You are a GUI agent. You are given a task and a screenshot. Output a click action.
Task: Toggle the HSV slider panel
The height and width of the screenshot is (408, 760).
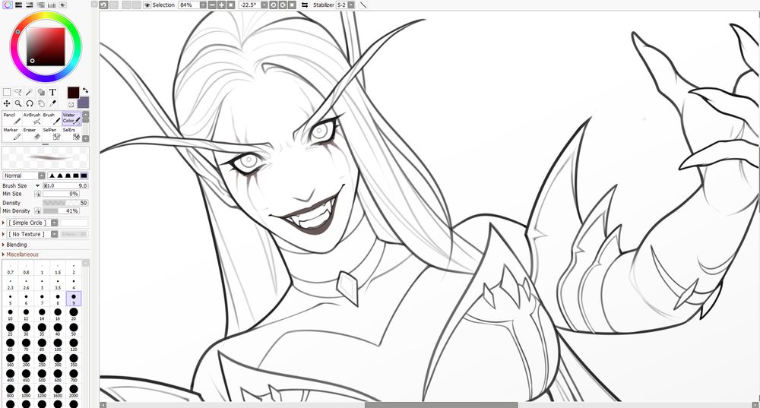[x=30, y=5]
